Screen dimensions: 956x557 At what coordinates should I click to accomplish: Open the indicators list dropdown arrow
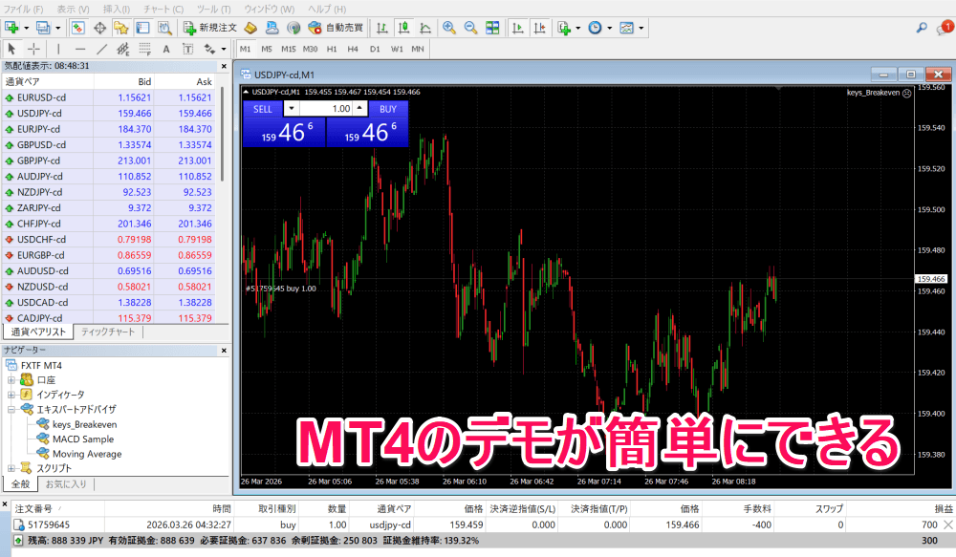[x=578, y=28]
